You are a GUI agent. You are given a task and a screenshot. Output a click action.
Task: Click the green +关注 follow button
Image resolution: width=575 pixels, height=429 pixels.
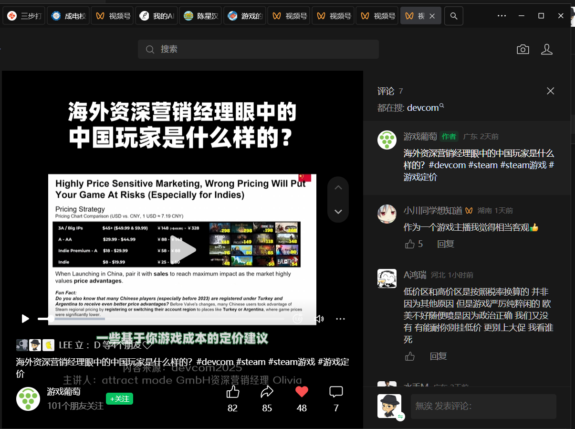point(119,398)
